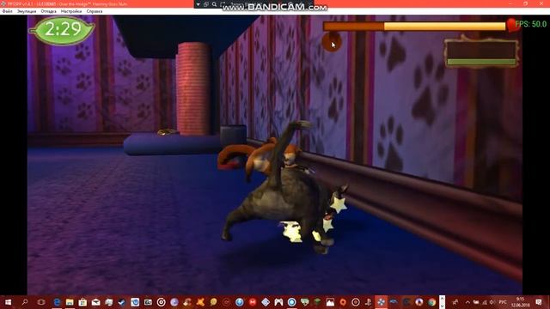
Task: Open the game controller taskbar icon
Action: (278, 302)
